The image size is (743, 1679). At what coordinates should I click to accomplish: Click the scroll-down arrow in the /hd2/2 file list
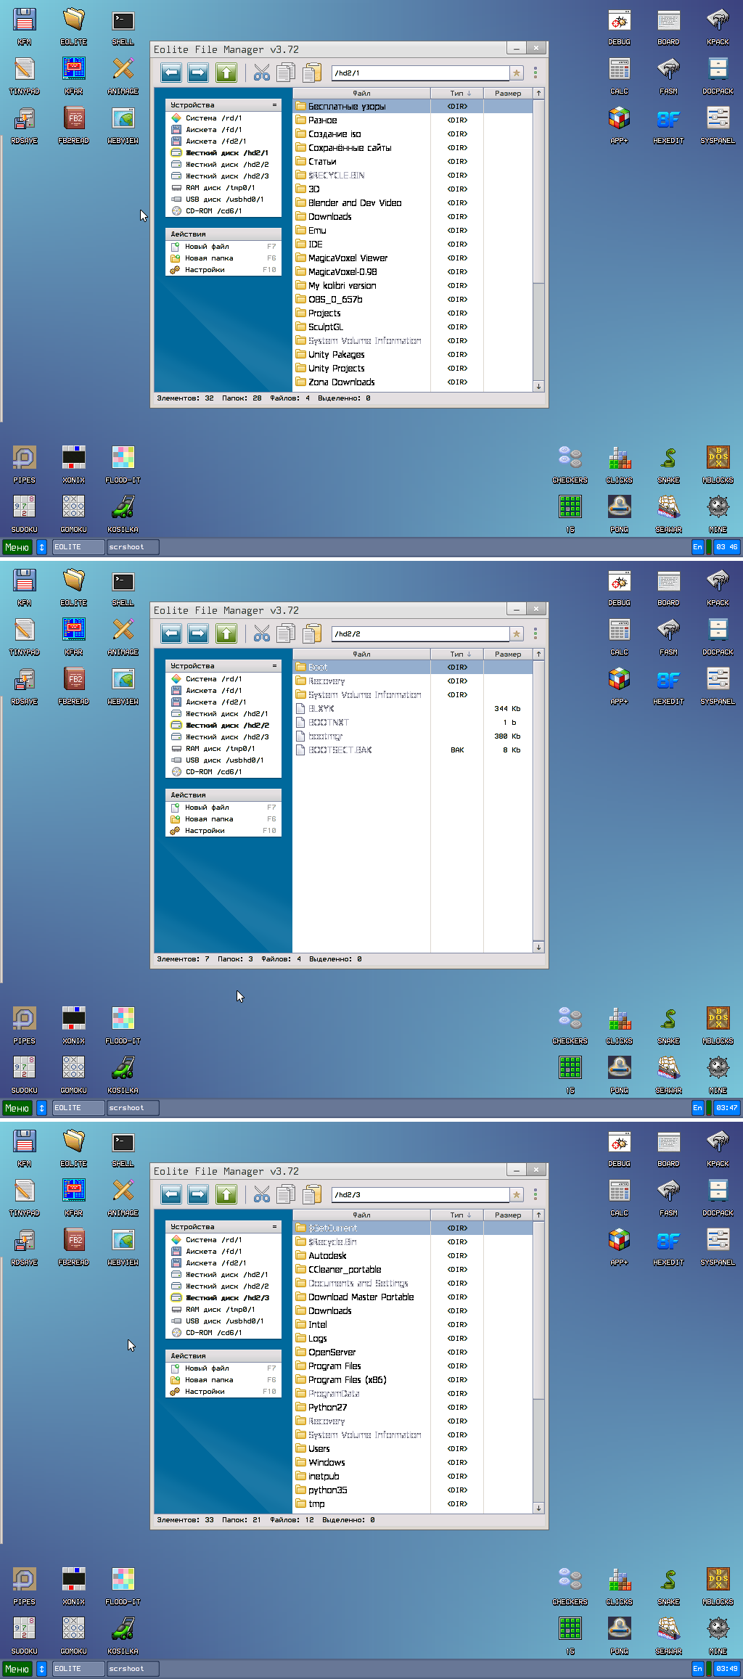538,947
